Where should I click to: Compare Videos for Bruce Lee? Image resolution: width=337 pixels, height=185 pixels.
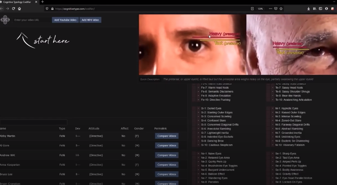coord(167,174)
